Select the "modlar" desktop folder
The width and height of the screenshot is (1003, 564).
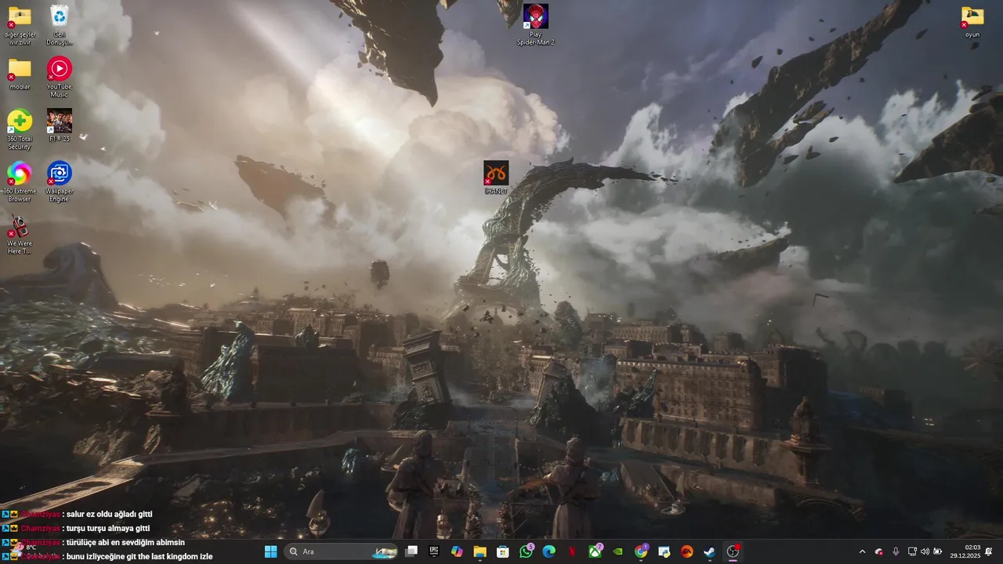(x=20, y=74)
